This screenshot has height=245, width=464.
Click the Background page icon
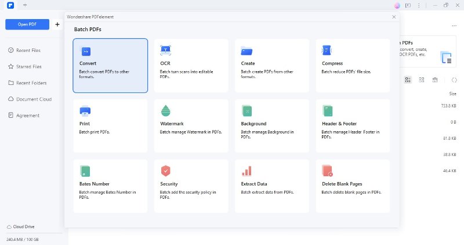tap(247, 111)
